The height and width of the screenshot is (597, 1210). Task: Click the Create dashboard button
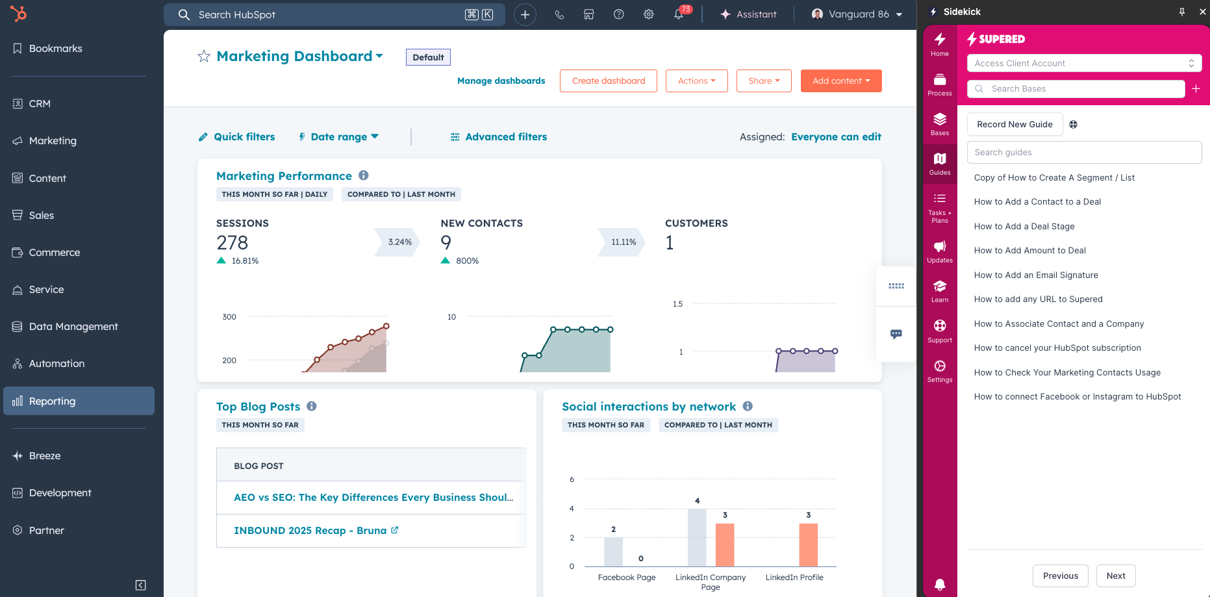click(x=608, y=81)
